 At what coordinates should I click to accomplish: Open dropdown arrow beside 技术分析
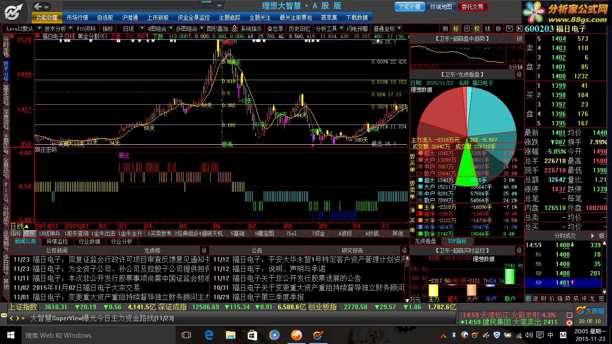pyautogui.click(x=71, y=29)
